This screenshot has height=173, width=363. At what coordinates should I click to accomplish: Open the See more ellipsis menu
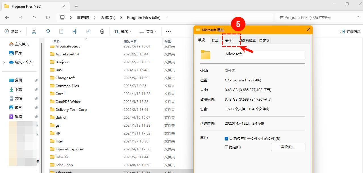(x=168, y=31)
